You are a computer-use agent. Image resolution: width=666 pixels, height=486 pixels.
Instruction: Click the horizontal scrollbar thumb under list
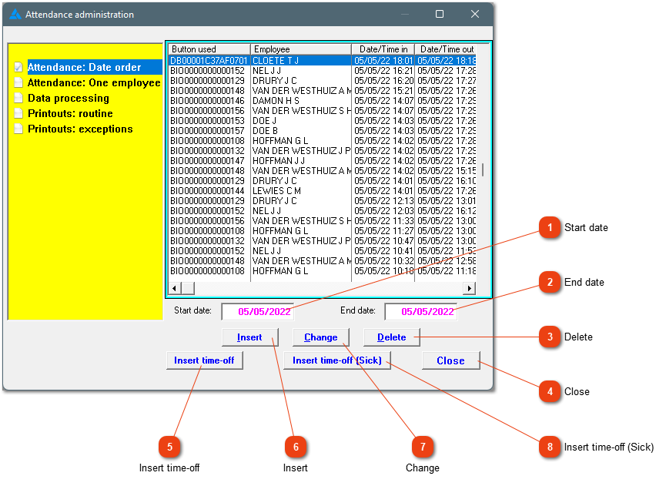tap(188, 289)
